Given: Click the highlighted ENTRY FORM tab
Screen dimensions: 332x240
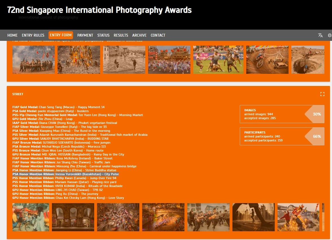Looking at the screenshot, I should [x=61, y=35].
